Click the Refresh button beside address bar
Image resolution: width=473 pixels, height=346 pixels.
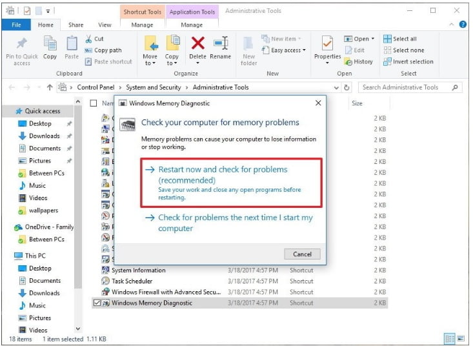[347, 87]
